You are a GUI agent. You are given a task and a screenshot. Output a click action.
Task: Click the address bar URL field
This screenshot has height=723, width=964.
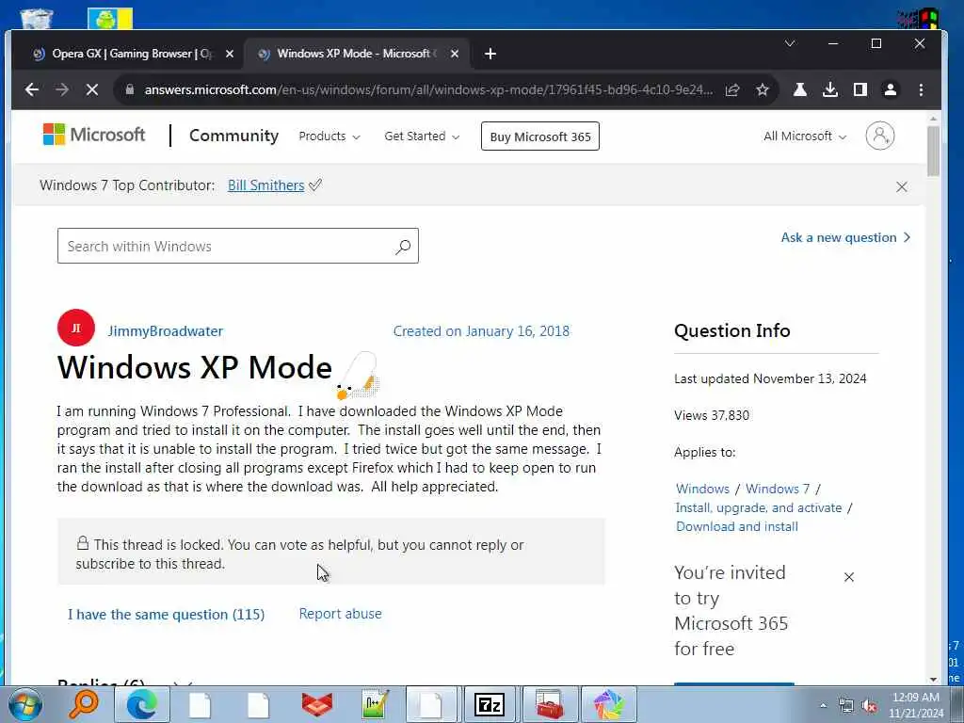(428, 89)
